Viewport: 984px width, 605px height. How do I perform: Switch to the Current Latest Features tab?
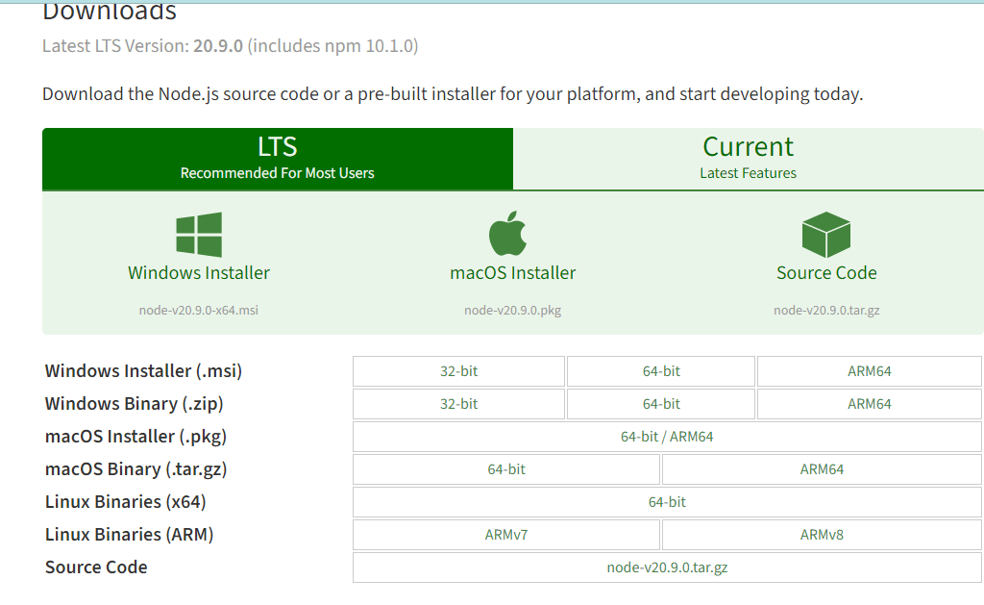tap(748, 159)
